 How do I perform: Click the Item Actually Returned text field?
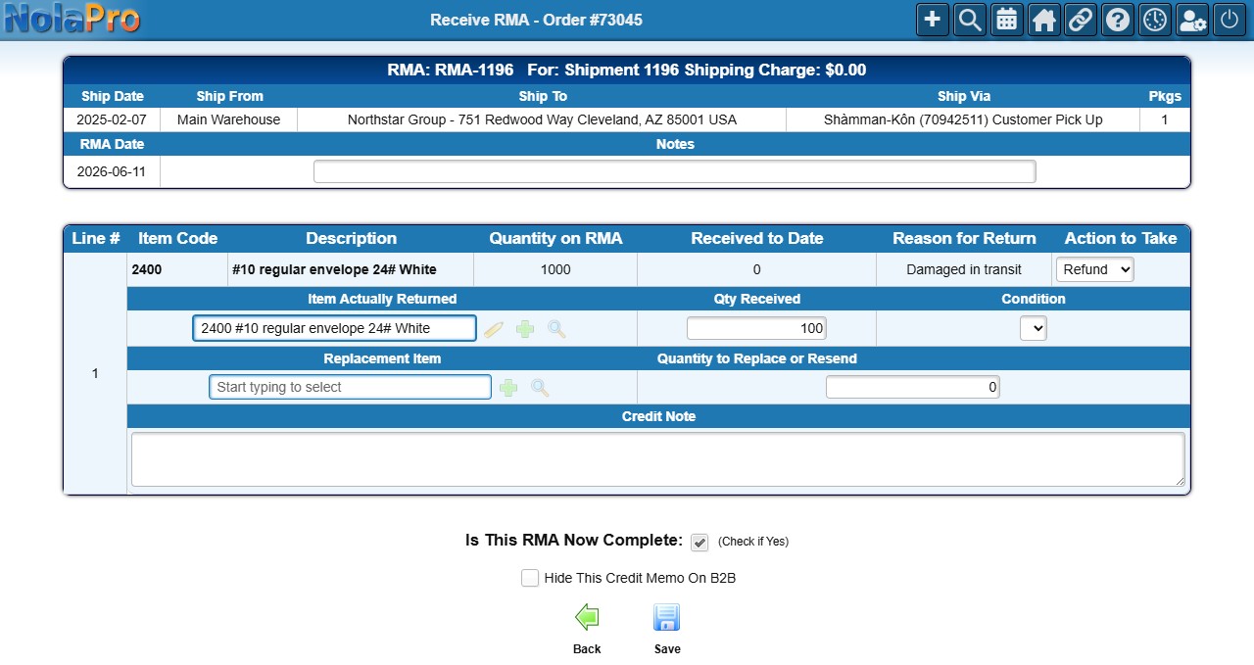pyautogui.click(x=335, y=328)
